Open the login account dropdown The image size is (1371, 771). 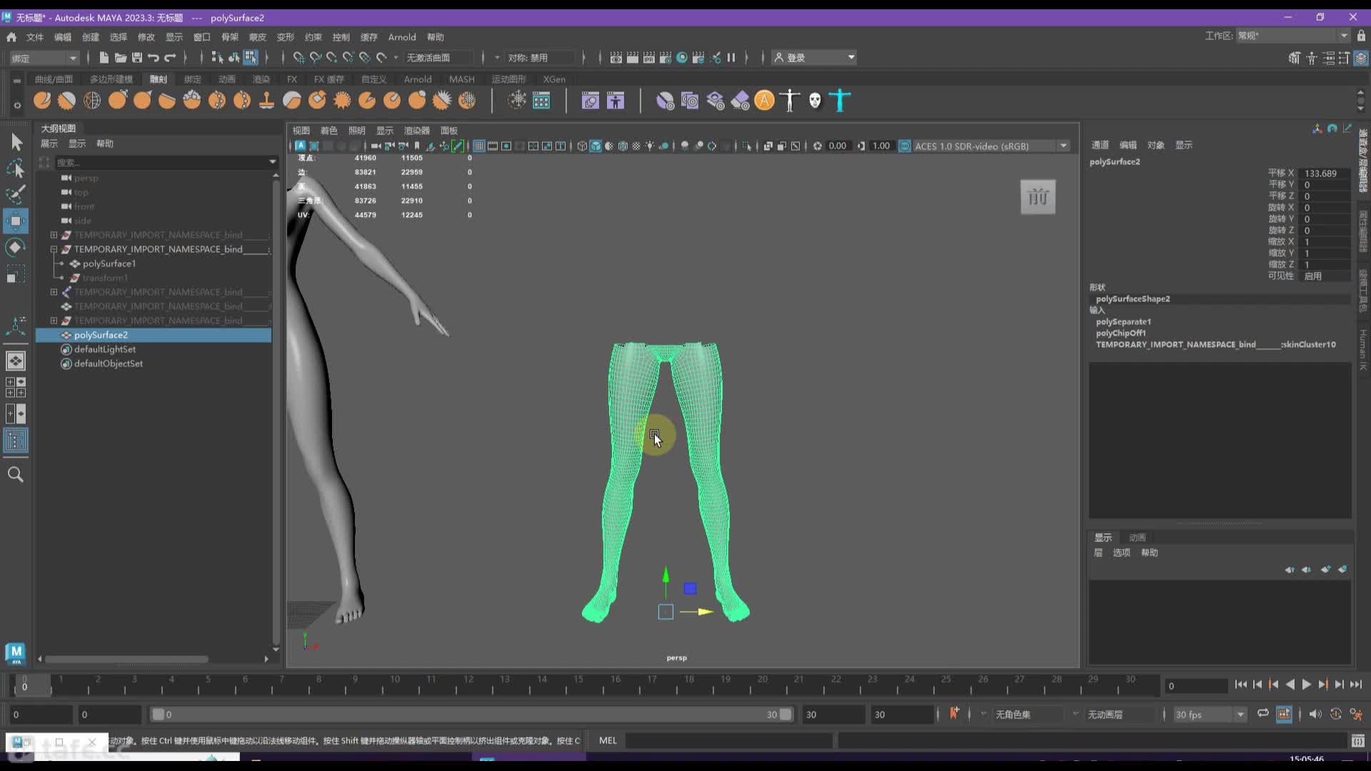tap(814, 57)
